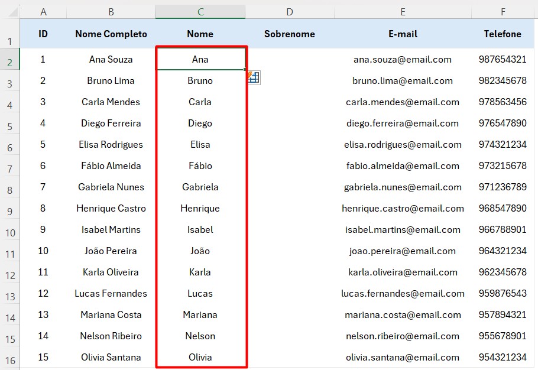Select email 'isabel.martins@email.com'
Image resolution: width=538 pixels, height=370 pixels.
coord(403,229)
